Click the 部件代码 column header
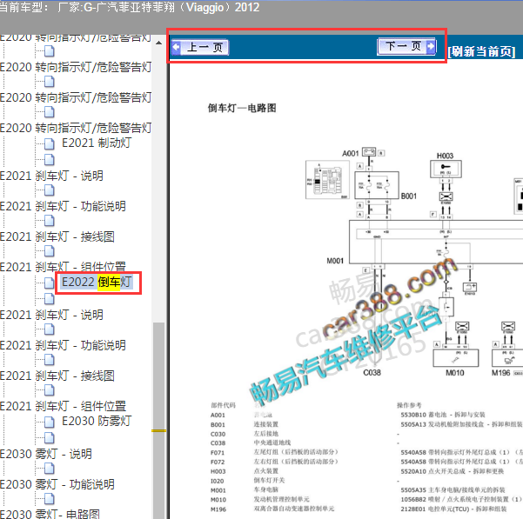This screenshot has height=519, width=523. (223, 405)
